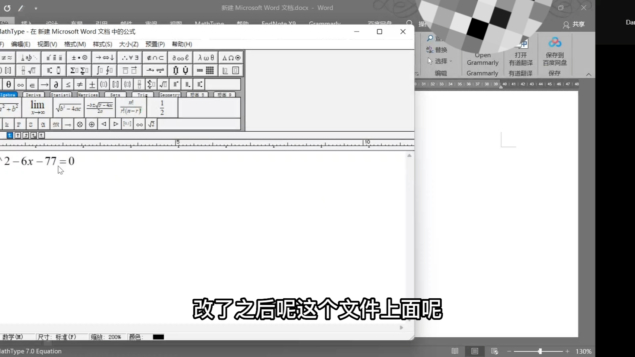Screen dimensions: 635x357
Task: Open the 颜色 color swatch in status bar
Action: tap(159, 337)
